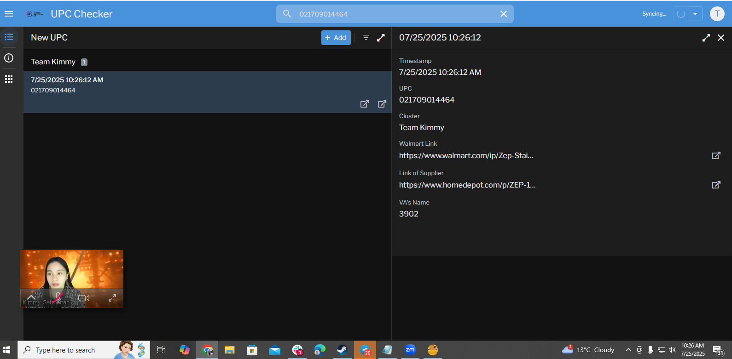Collapse the Team Kimmy group
This screenshot has width=732, height=359.
tap(53, 62)
